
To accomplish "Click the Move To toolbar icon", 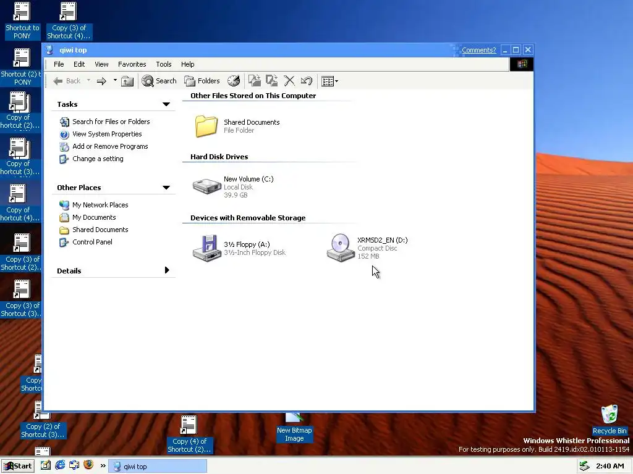I will point(254,81).
